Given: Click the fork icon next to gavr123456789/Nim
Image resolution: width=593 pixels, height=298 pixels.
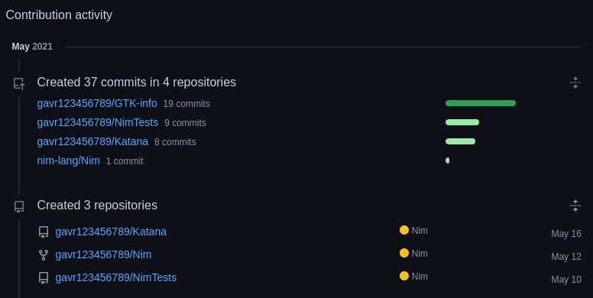Looking at the screenshot, I should pyautogui.click(x=44, y=255).
